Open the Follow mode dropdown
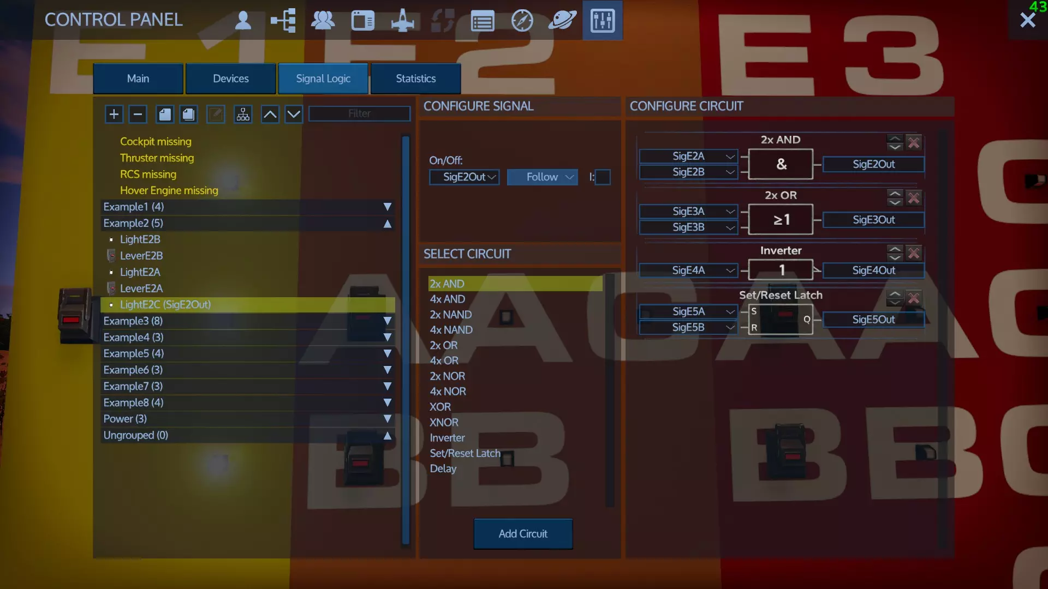 [542, 177]
